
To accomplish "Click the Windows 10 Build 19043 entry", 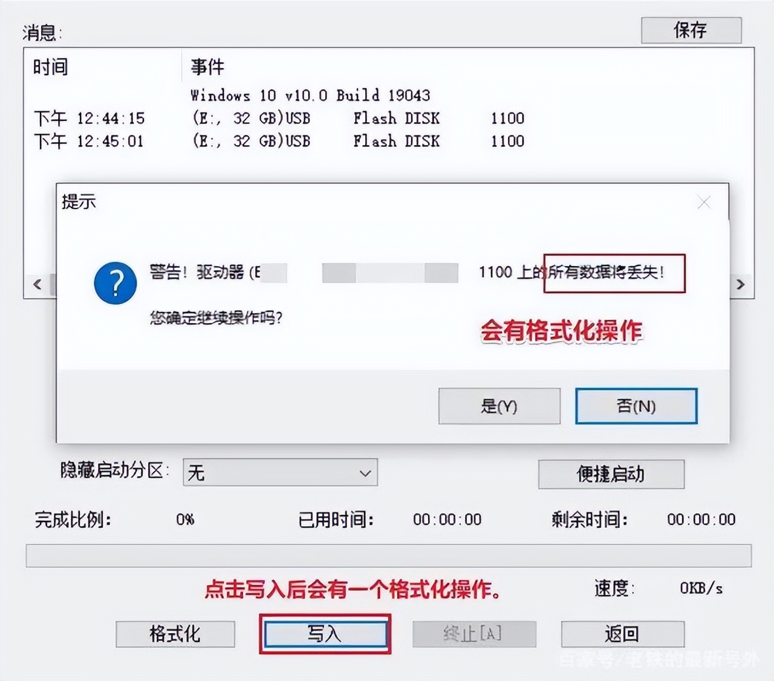I will (310, 96).
